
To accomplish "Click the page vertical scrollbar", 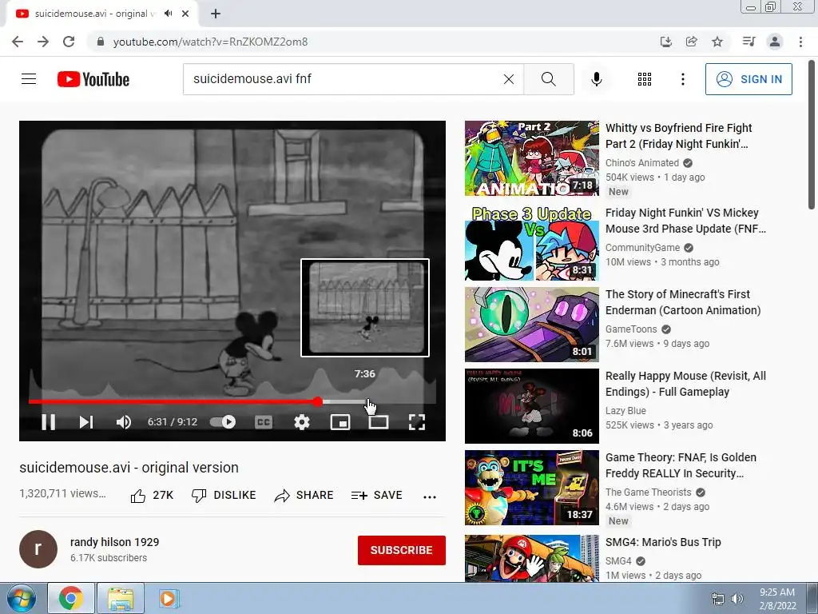I will point(812,134).
